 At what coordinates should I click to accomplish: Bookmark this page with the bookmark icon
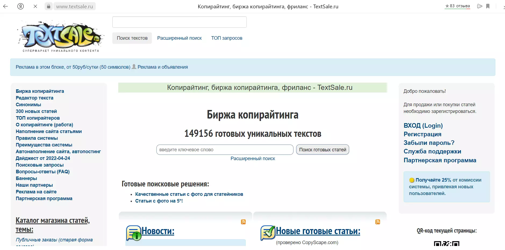[x=488, y=6]
